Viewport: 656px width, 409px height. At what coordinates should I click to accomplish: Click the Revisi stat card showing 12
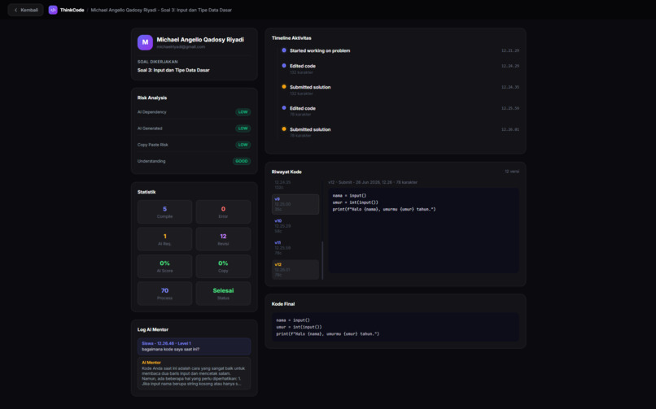coord(223,239)
